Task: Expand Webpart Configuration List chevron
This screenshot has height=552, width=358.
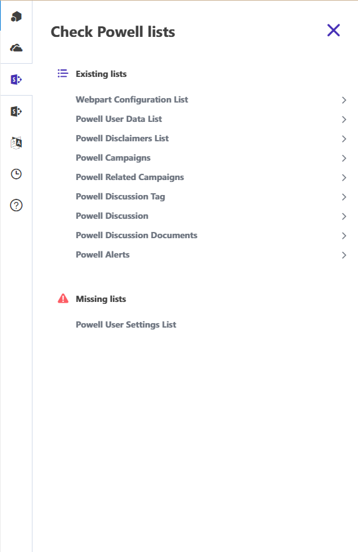Action: click(x=344, y=100)
